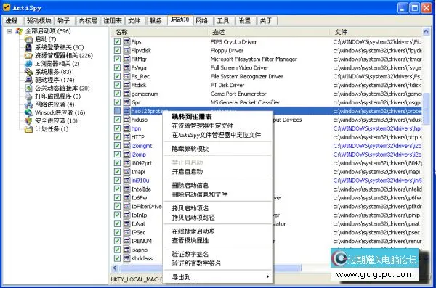Choose 隐藏微软模块 menu entry
436x288 pixels.
pyautogui.click(x=218, y=149)
